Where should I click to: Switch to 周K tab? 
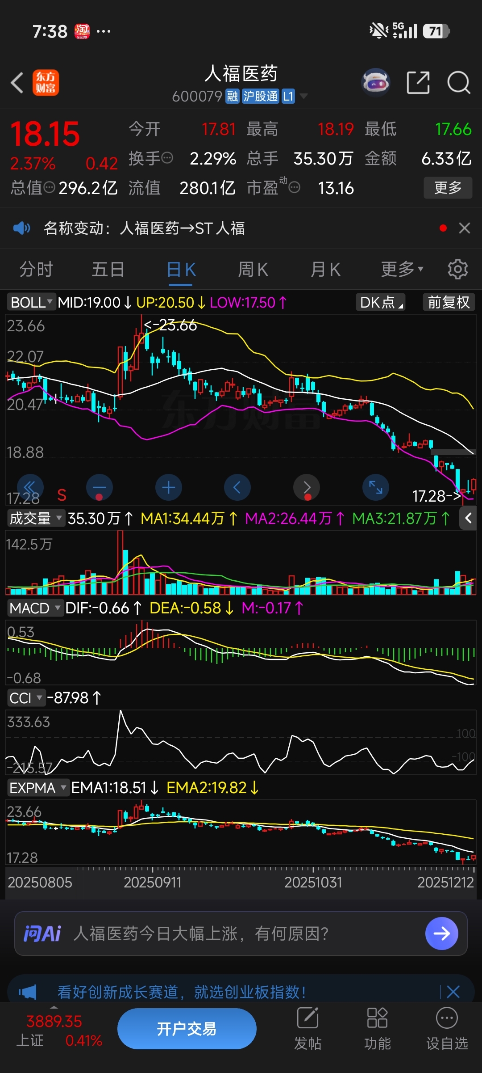point(253,269)
